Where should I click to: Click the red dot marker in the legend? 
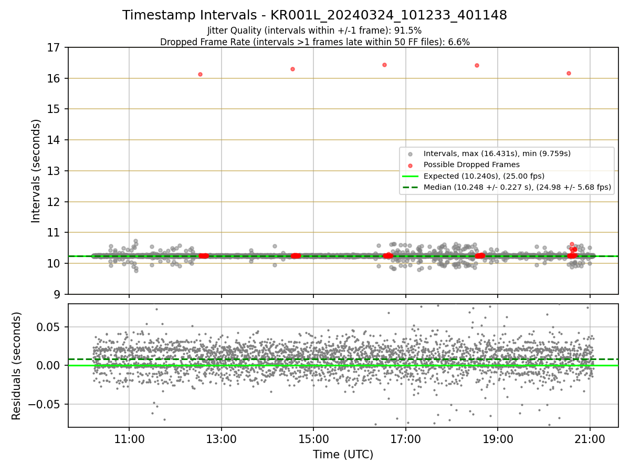411,165
